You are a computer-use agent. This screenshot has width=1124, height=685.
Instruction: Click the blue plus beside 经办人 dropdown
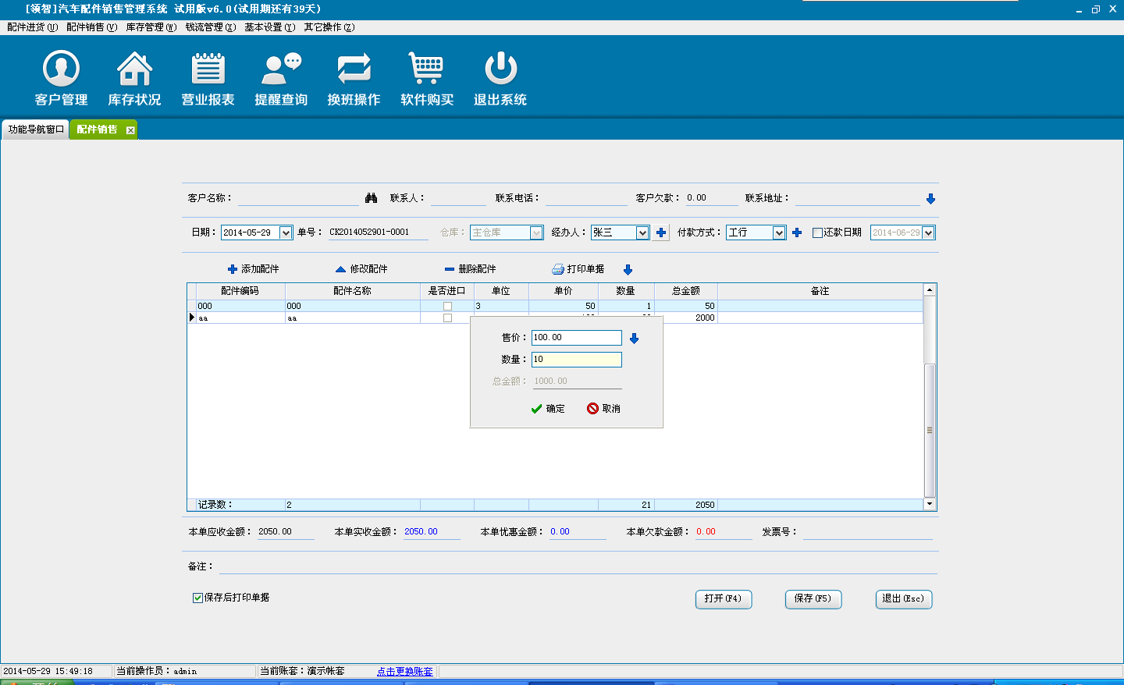[x=661, y=232]
